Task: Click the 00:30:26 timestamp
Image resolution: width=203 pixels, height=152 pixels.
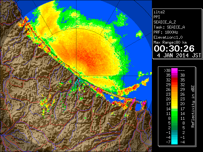Action: [x=174, y=48]
